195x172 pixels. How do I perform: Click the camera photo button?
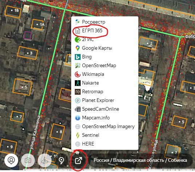(x=28, y=160)
